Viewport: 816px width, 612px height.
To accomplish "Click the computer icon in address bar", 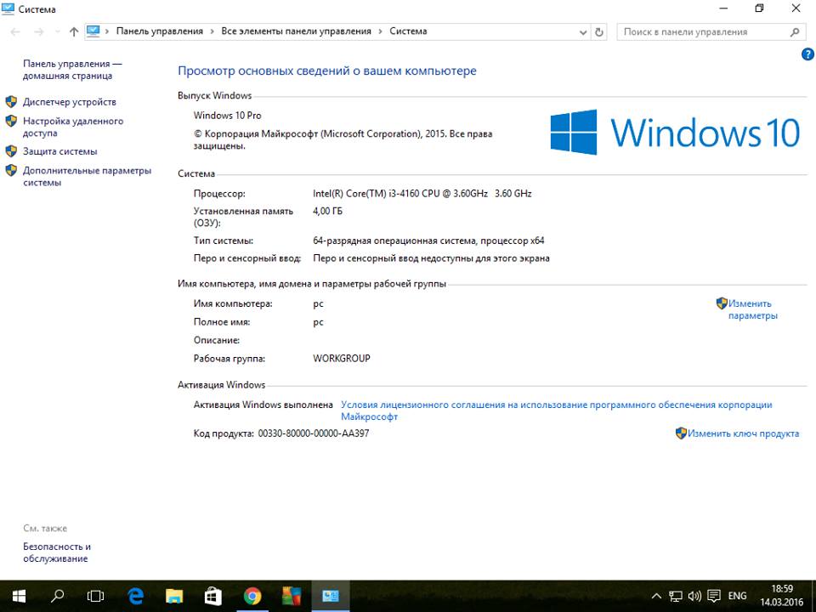I will (x=93, y=31).
